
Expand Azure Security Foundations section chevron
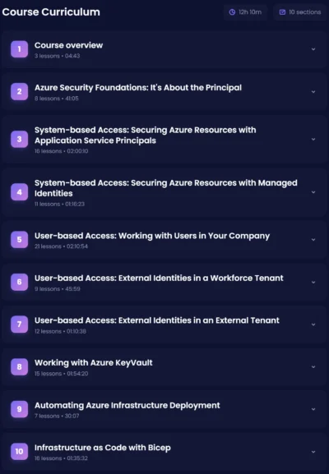point(313,91)
